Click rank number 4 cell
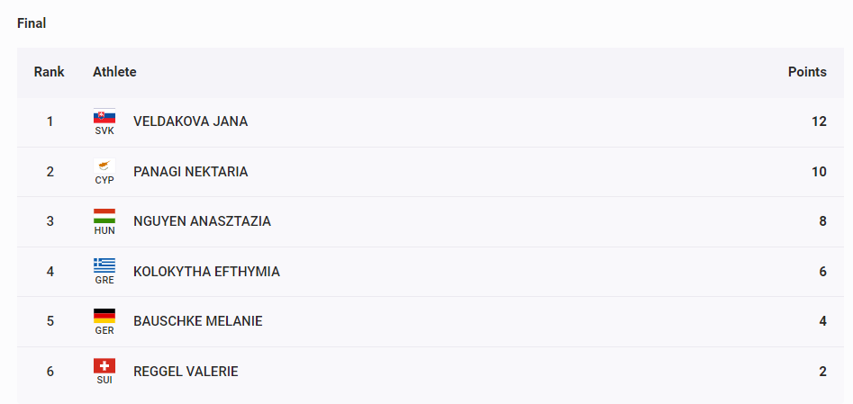 [x=50, y=272]
